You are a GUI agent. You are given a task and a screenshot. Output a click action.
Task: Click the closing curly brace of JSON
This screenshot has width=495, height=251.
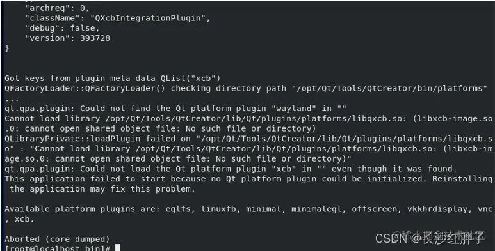tap(7, 48)
